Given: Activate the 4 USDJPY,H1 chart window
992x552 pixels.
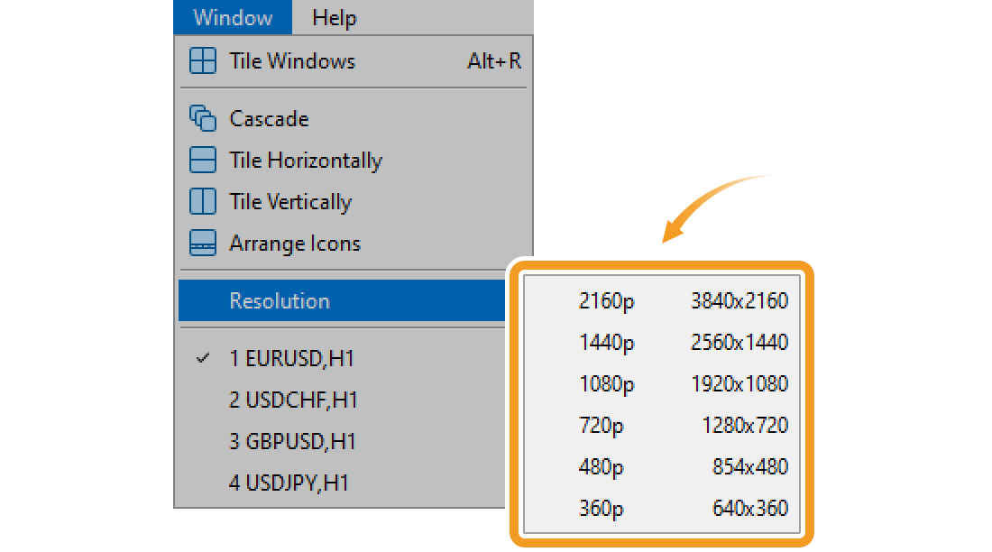Looking at the screenshot, I should point(289,483).
